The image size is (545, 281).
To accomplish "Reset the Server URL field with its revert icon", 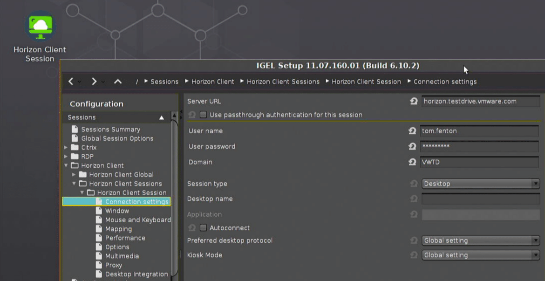I will pos(413,101).
